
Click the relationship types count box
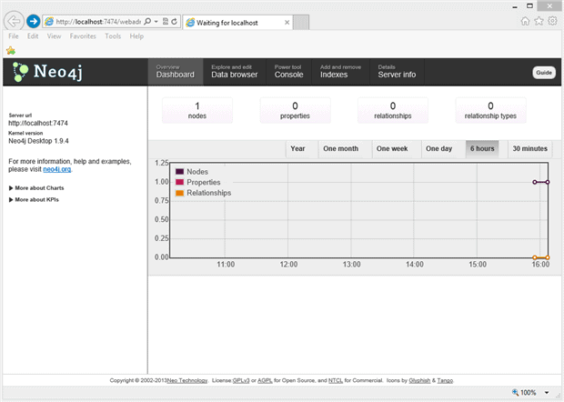tap(490, 110)
